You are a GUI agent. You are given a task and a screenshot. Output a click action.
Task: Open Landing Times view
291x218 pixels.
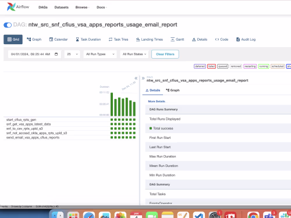click(150, 40)
